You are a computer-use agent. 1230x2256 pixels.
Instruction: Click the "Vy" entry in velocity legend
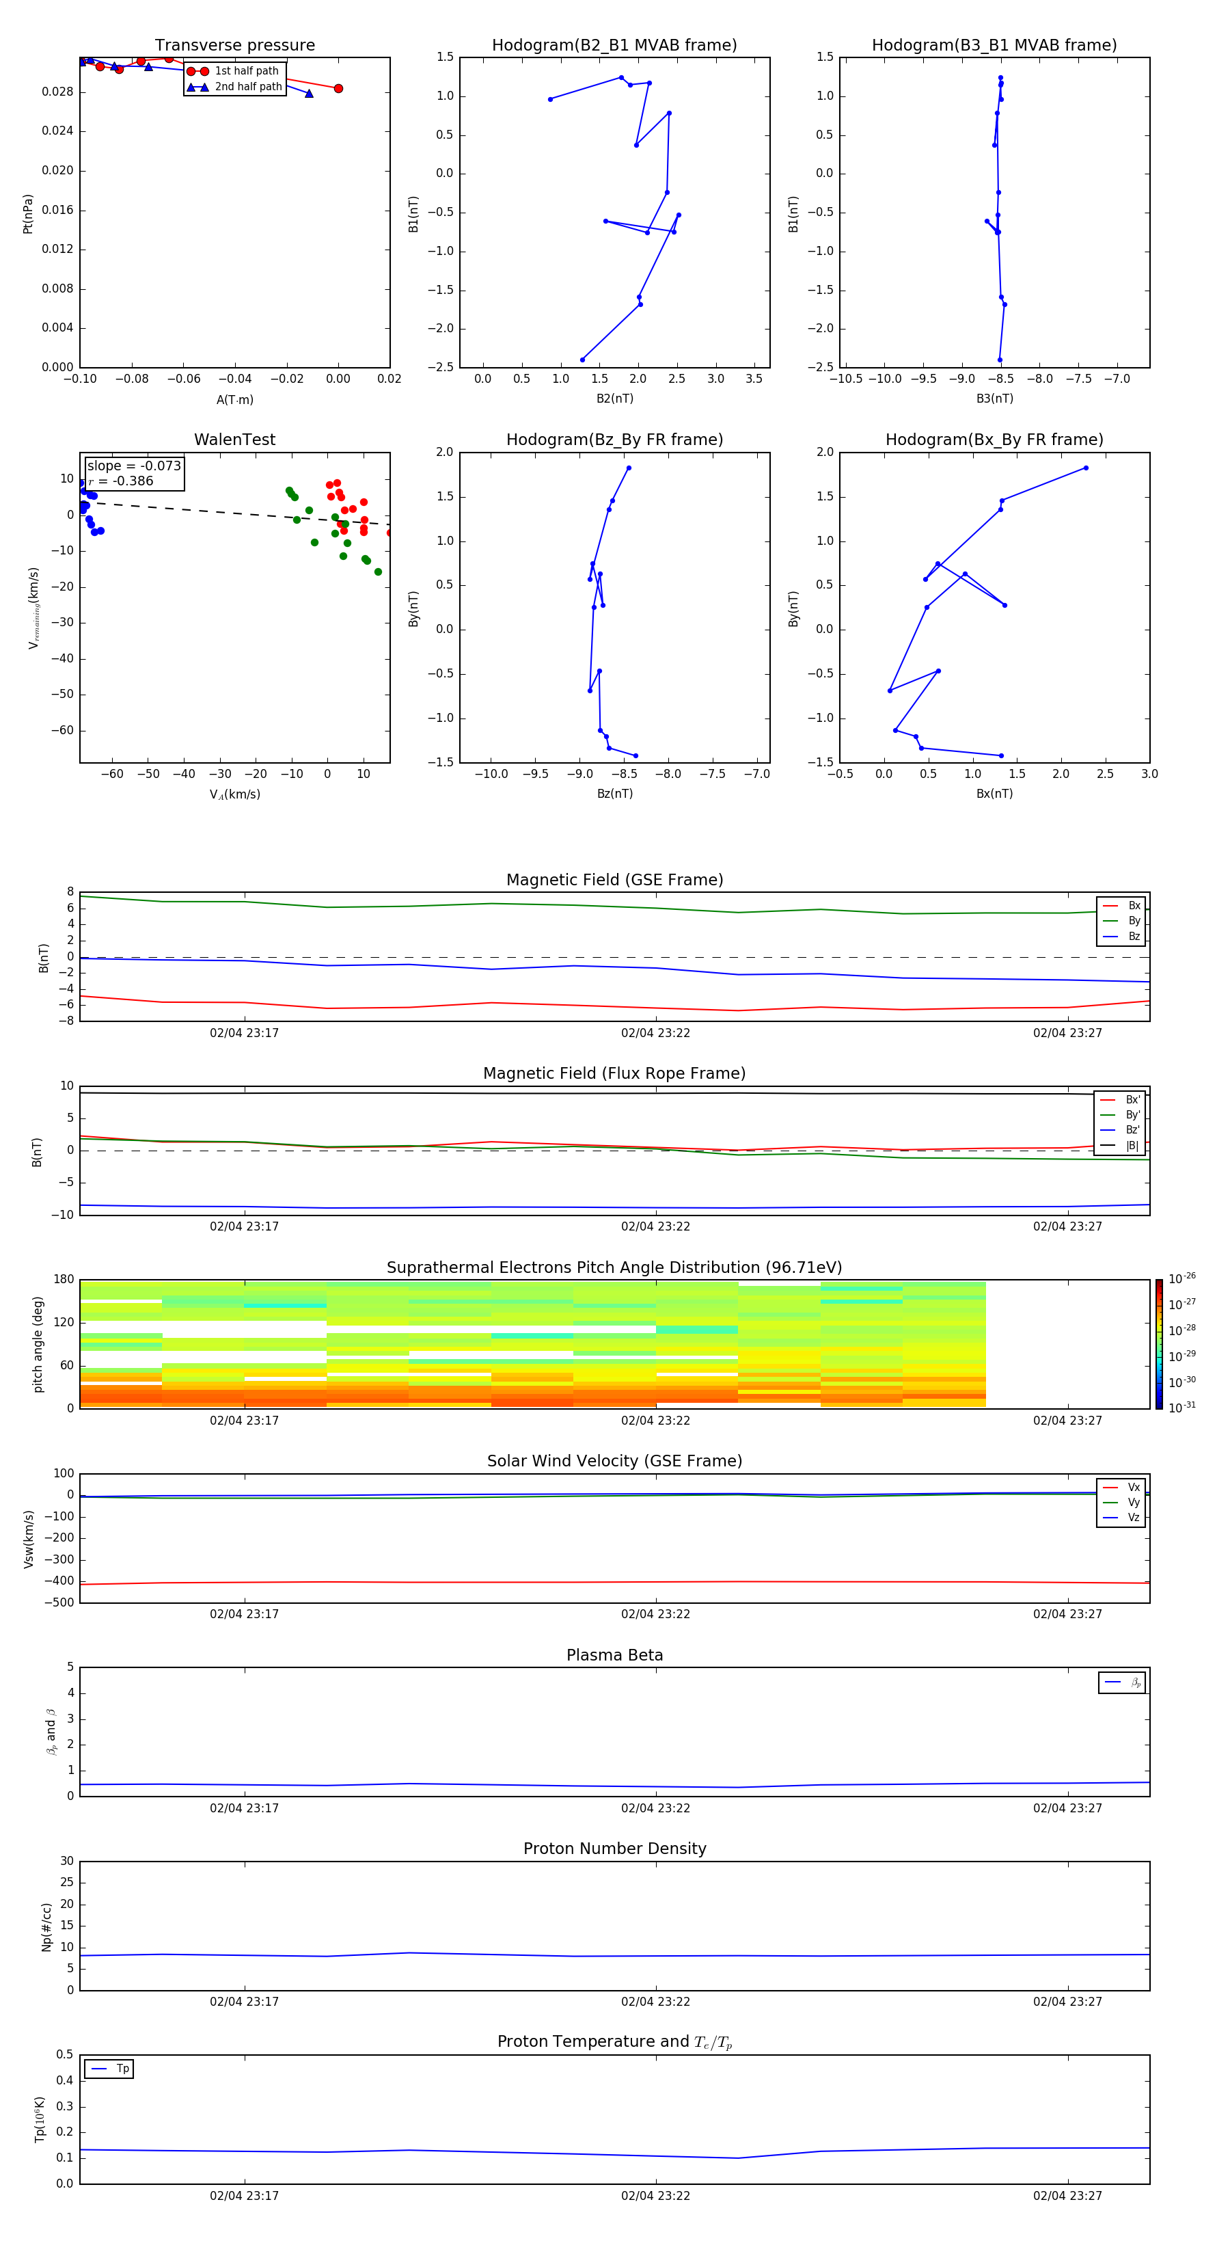tap(1121, 1502)
